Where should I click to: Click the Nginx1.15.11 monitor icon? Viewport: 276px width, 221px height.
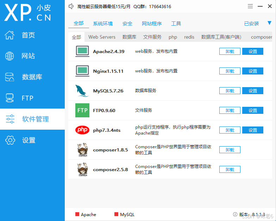(82, 71)
